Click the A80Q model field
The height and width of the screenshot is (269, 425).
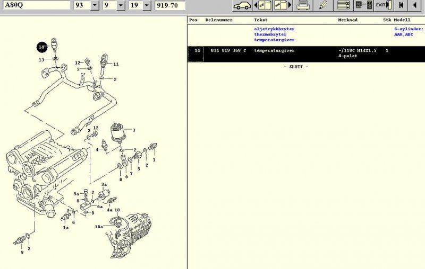[x=35, y=5]
